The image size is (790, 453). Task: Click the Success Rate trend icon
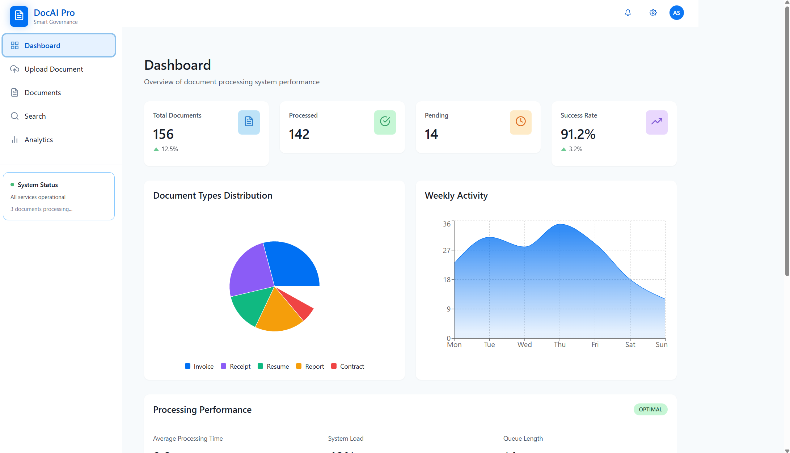656,122
